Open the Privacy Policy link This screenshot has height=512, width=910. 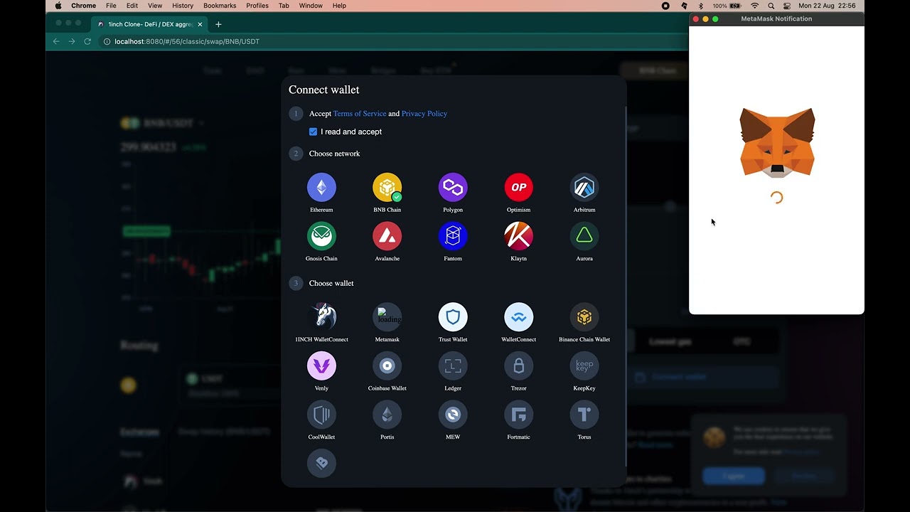coord(424,114)
